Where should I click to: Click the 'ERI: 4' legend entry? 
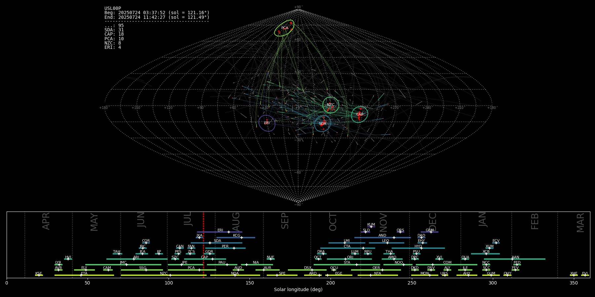pos(113,47)
